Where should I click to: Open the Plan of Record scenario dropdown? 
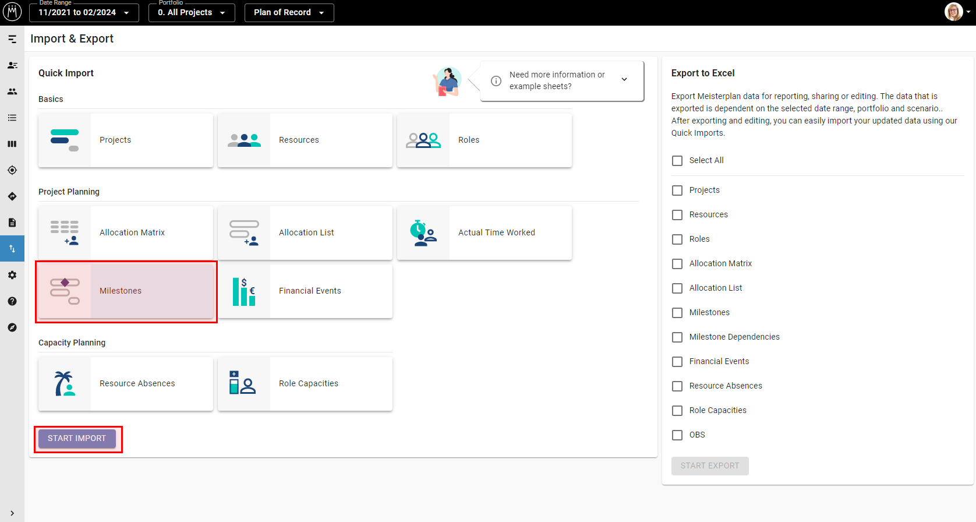289,12
